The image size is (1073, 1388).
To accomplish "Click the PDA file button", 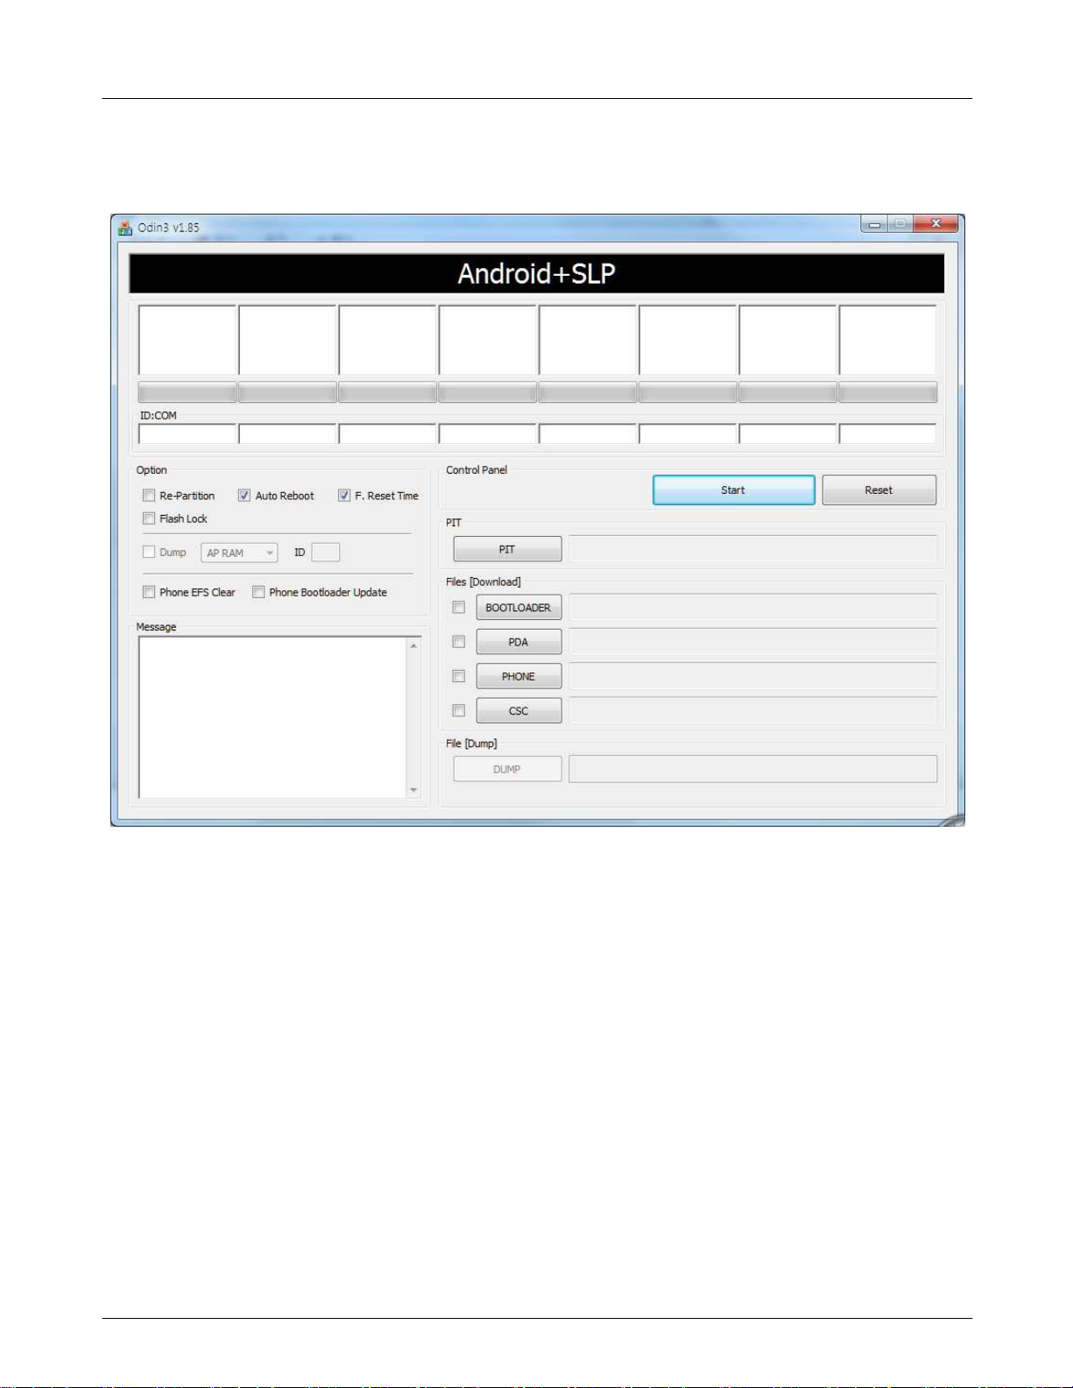I will coord(519,642).
